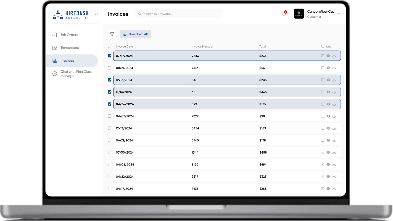The image size is (393, 221).
Task: Click the HireDash Agency AI logo
Action: 70,15
